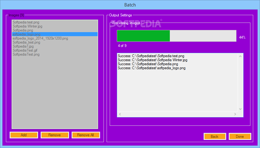
Task: Select highlighted softpedia_logo.png list entry
Action: point(55,34)
